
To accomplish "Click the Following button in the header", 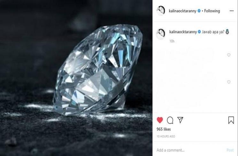I will [212, 11].
